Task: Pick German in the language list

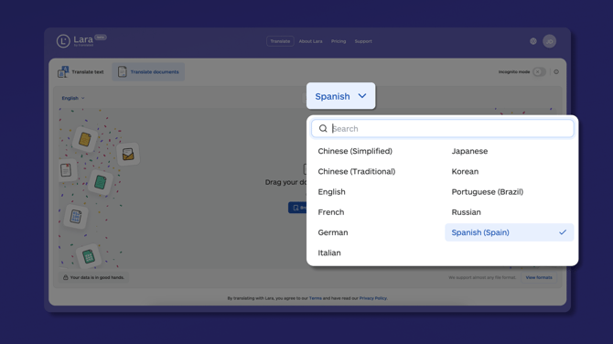Action: coord(333,232)
